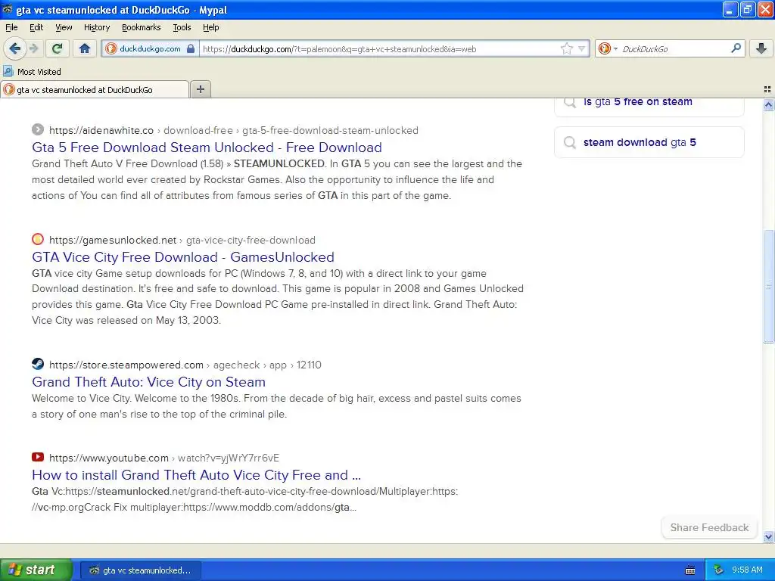Open the Most Visited bookmarks folder

pos(32,72)
